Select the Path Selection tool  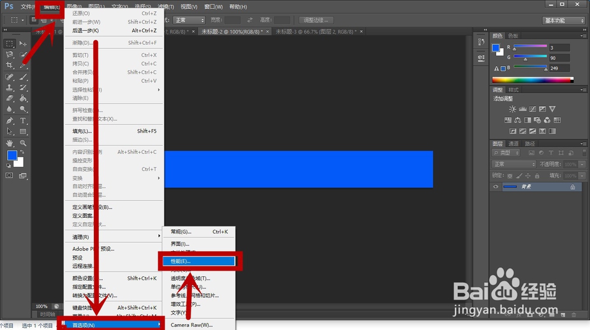(x=10, y=132)
